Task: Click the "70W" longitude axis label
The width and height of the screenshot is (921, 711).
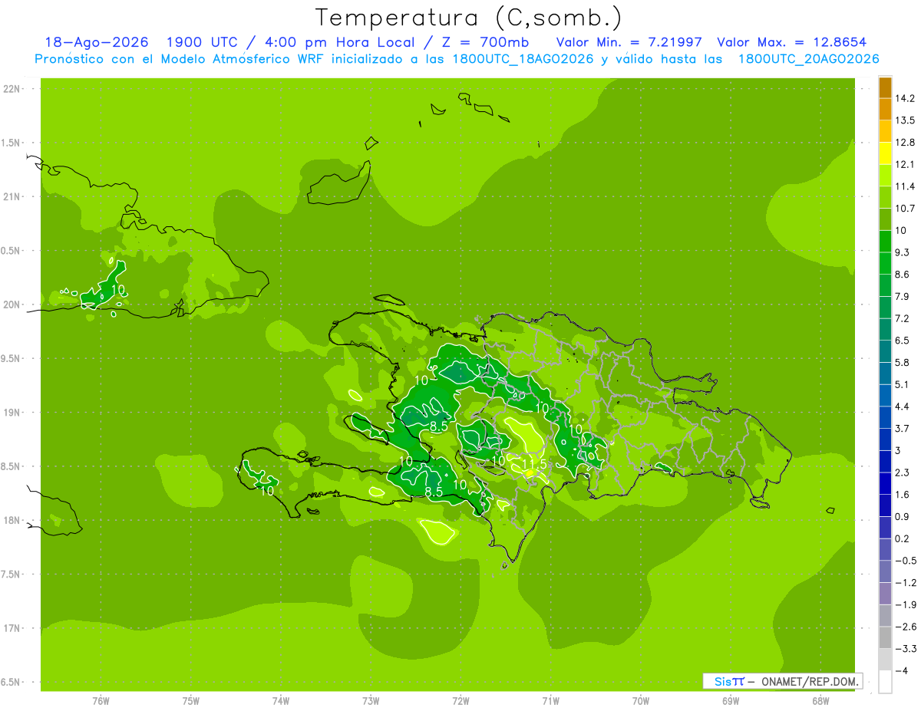Action: tap(640, 701)
